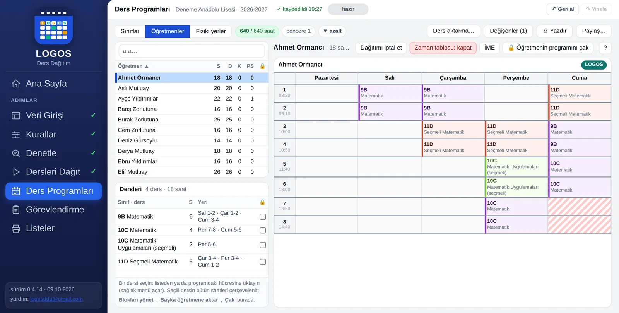The width and height of the screenshot is (619, 313).
Task: Click the Blokları yönet link
Action: pos(136,300)
